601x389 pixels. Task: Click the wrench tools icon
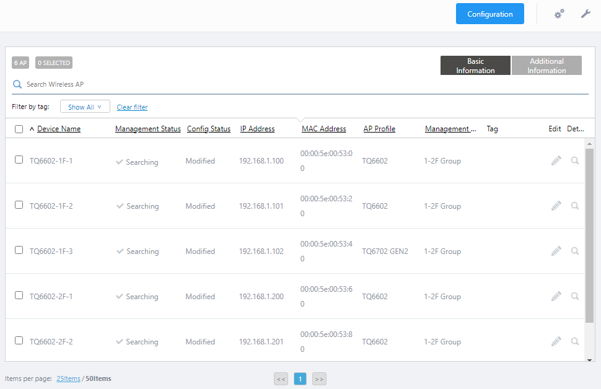click(x=586, y=14)
